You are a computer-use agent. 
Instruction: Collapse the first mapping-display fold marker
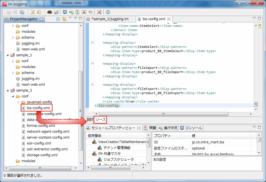(92, 43)
